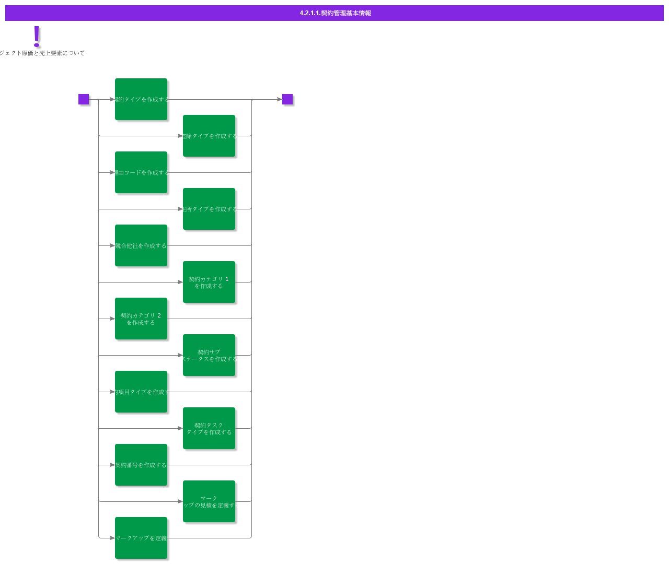Select 契約タスクタイプを作成する box
Screen dimensions: 669x564
tap(209, 428)
